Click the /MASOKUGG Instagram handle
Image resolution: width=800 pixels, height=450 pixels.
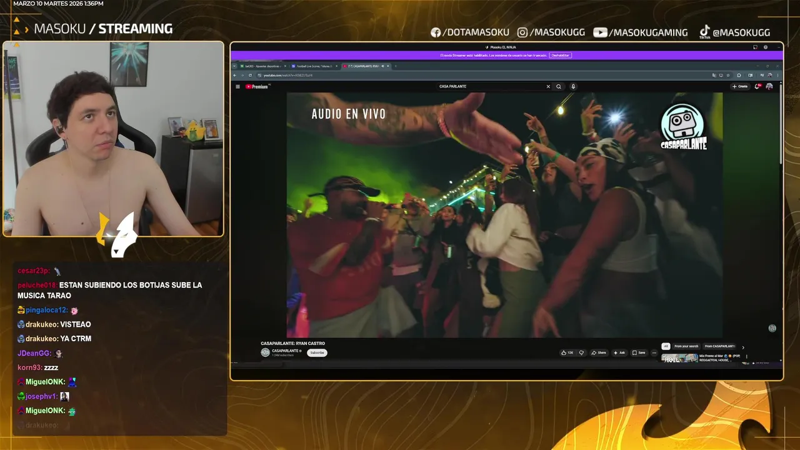coord(551,32)
